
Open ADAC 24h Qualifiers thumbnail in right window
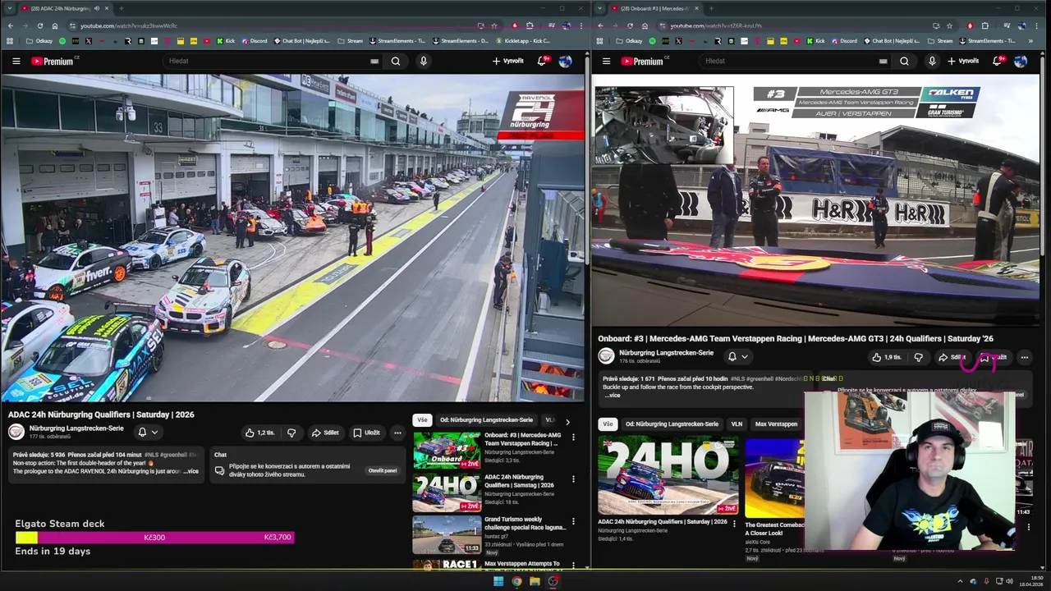tap(668, 476)
